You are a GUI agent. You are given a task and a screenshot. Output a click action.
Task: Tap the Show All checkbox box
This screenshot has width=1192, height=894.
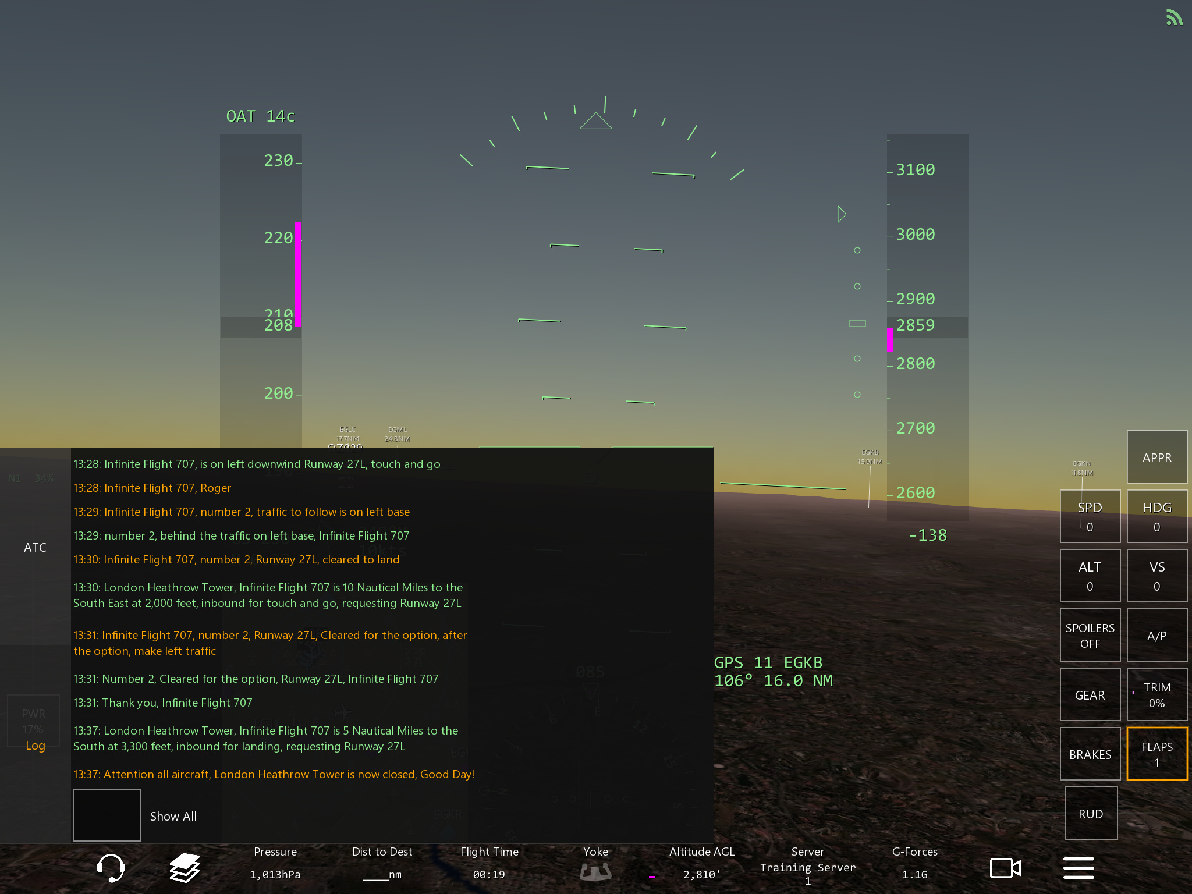tap(107, 815)
